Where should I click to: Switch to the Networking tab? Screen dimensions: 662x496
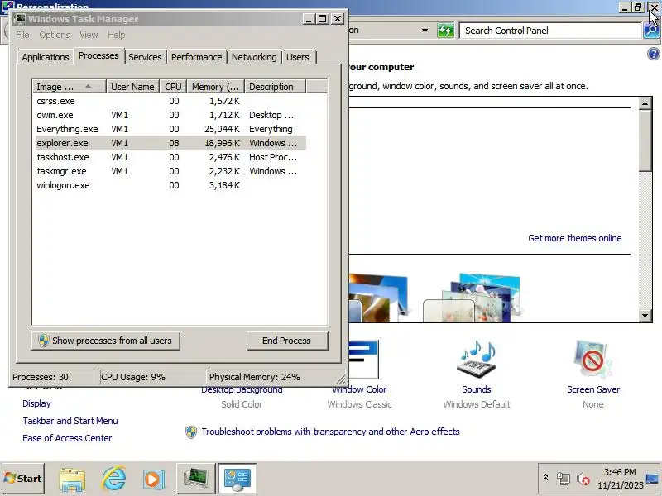pos(254,57)
